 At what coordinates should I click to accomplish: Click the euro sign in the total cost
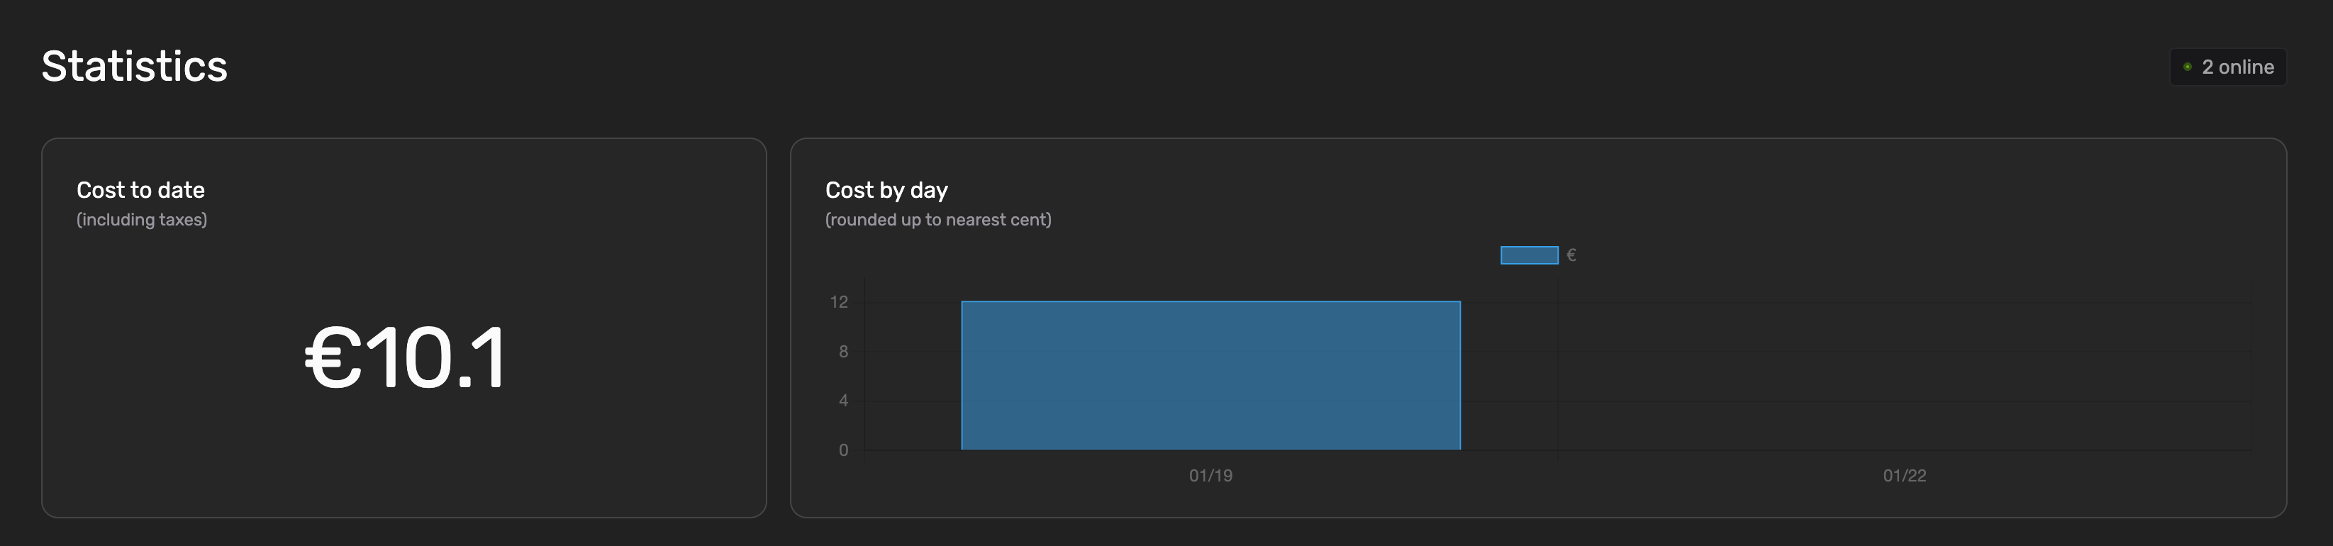pyautogui.click(x=333, y=357)
